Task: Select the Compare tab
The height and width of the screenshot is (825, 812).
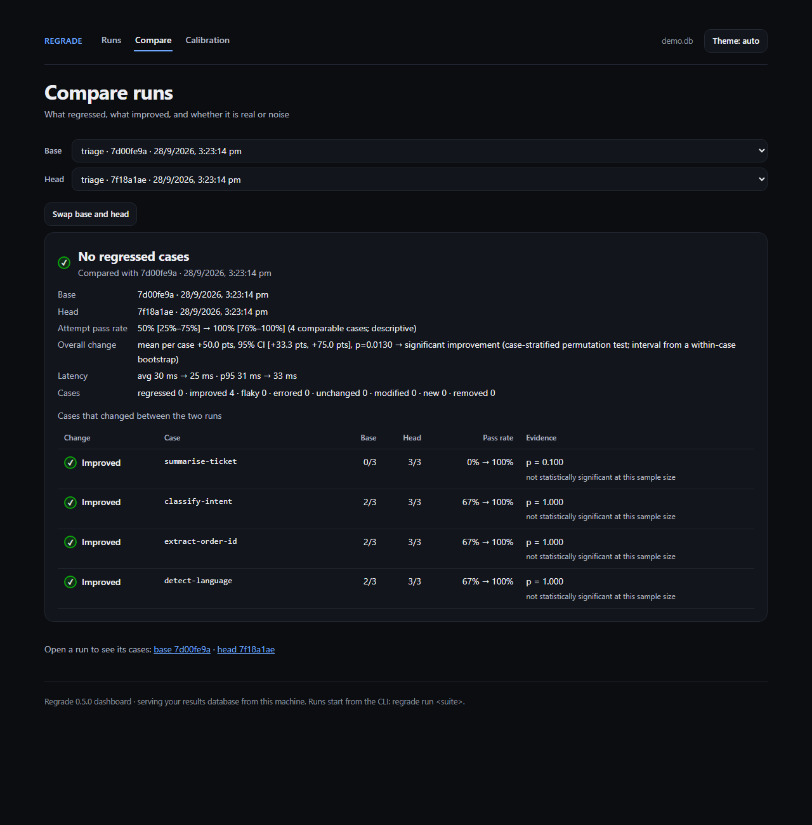Action: [153, 40]
